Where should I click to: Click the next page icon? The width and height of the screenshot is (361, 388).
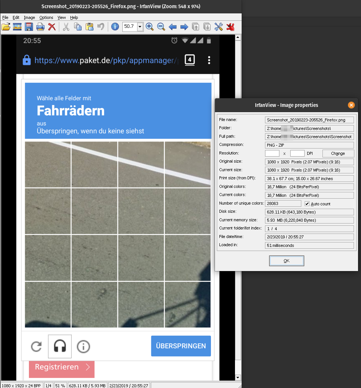(207, 27)
